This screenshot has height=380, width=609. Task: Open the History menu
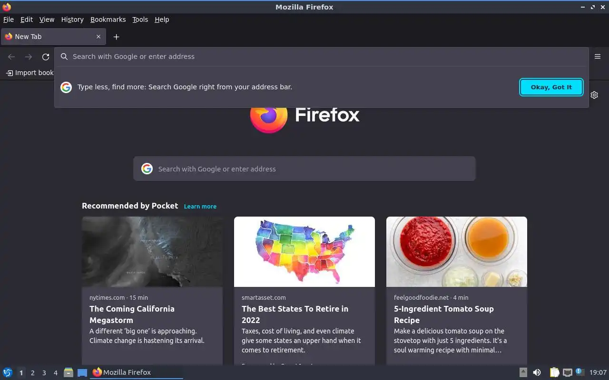point(72,19)
